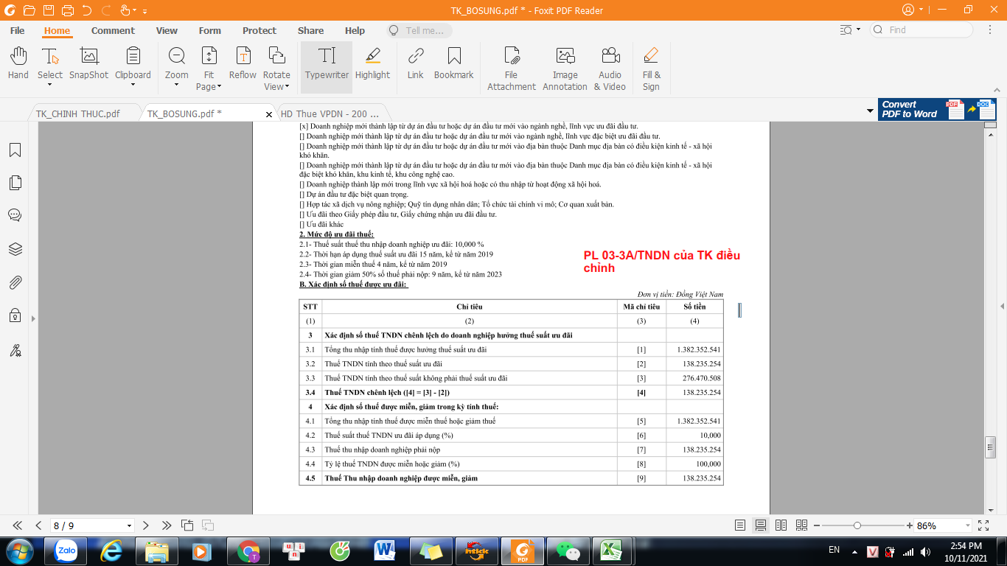Go to the next page arrow

[146, 525]
